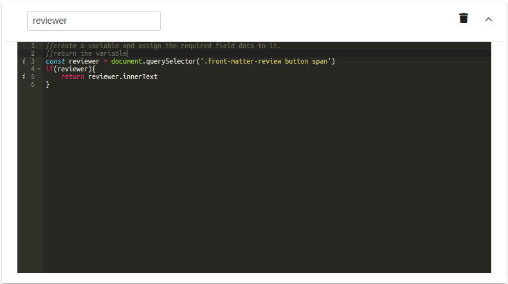Click line number 6 in the gutter
The width and height of the screenshot is (508, 284).
(32, 85)
